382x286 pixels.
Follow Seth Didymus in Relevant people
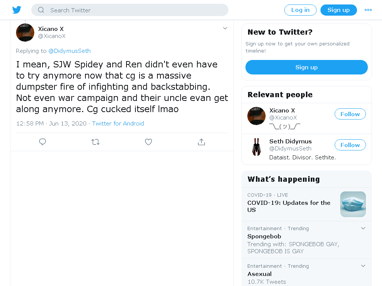click(x=350, y=145)
